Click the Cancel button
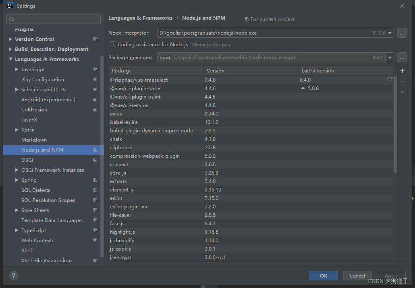 [357, 276]
